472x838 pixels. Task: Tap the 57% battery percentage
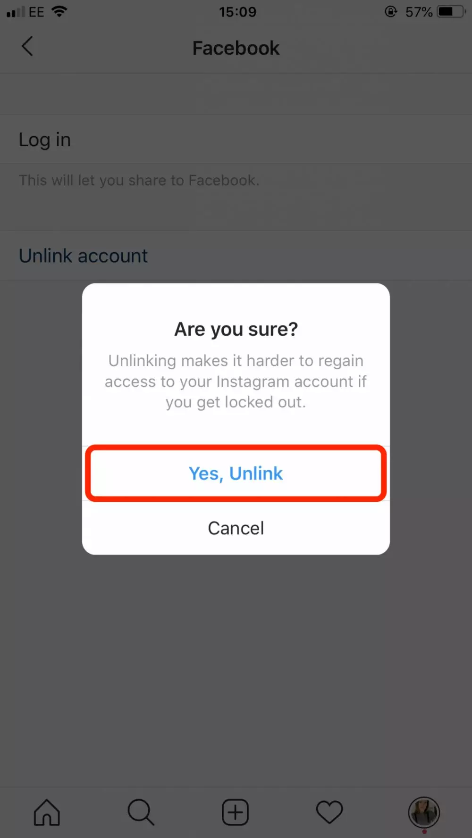coord(419,12)
